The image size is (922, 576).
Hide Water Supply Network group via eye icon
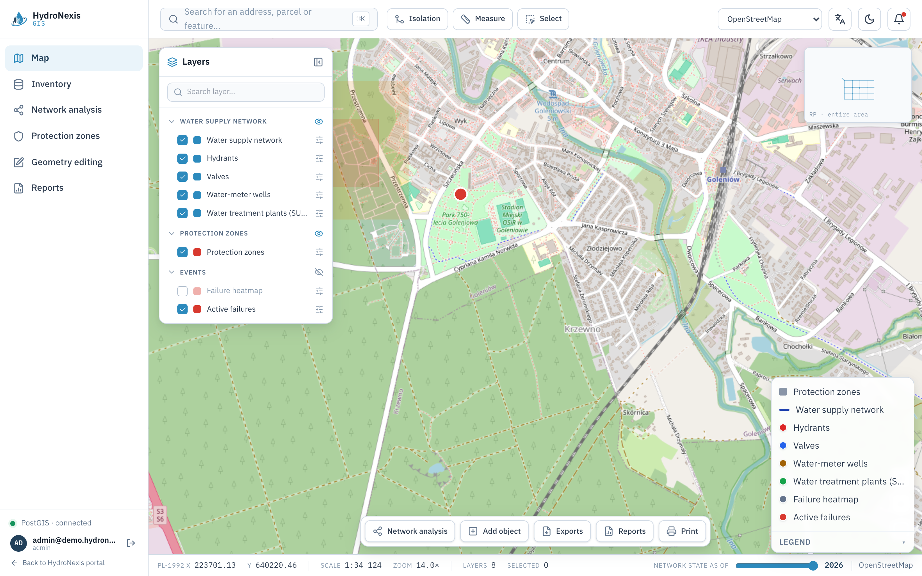click(319, 121)
